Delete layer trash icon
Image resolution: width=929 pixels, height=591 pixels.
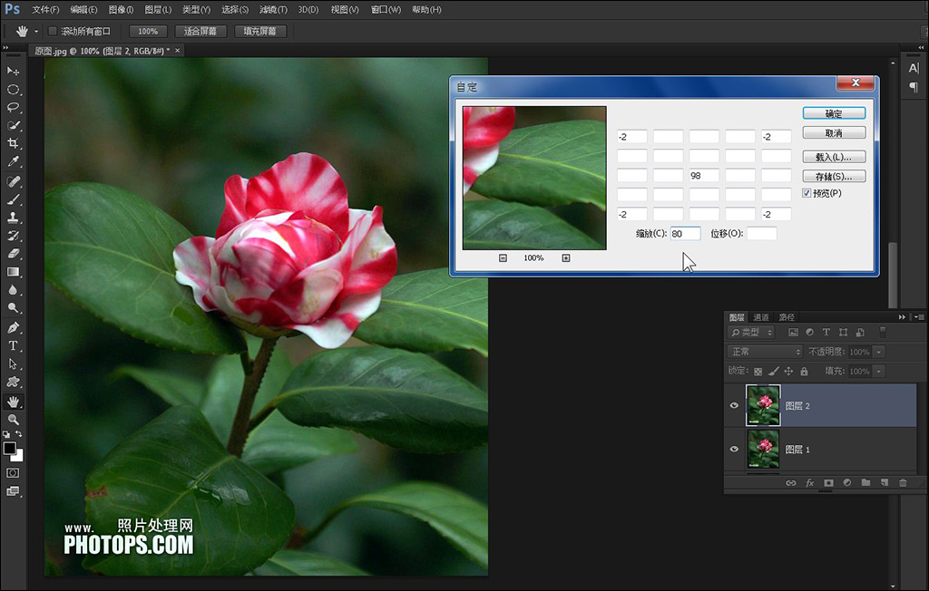point(903,483)
